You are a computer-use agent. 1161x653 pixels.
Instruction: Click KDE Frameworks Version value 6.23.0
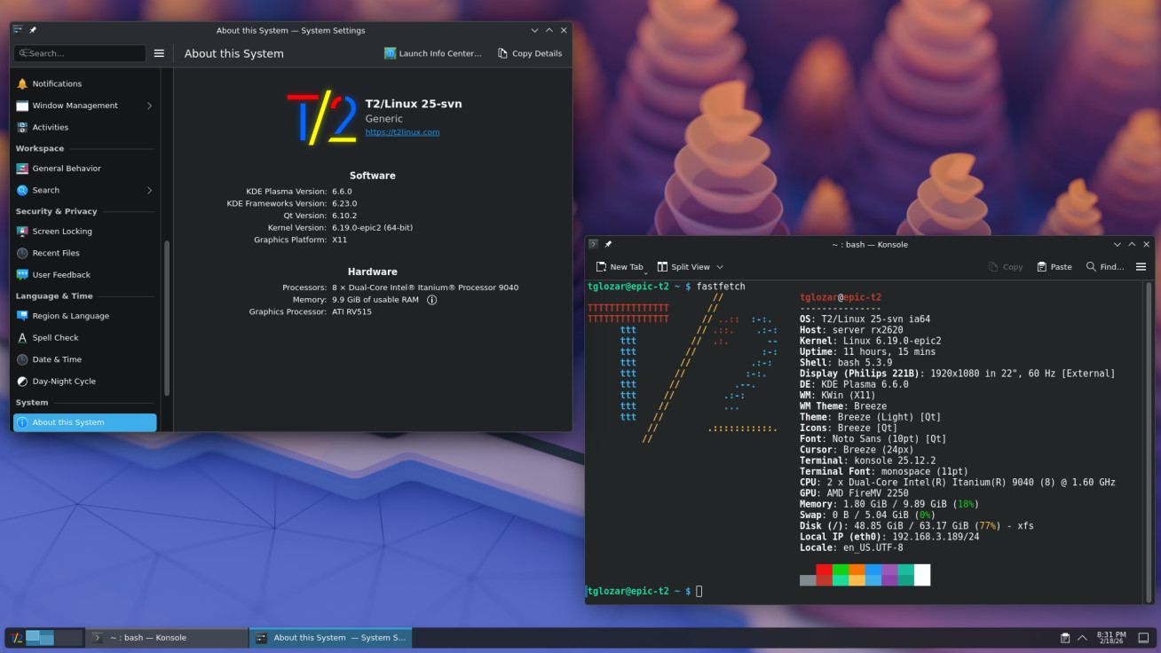[344, 203]
